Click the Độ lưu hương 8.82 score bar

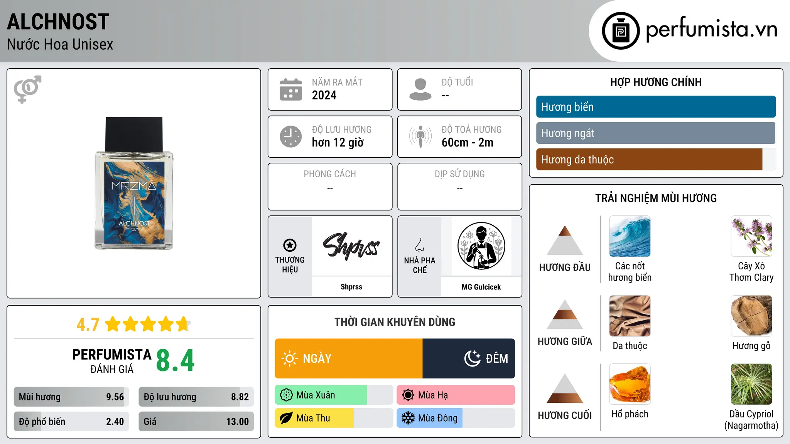pos(196,397)
